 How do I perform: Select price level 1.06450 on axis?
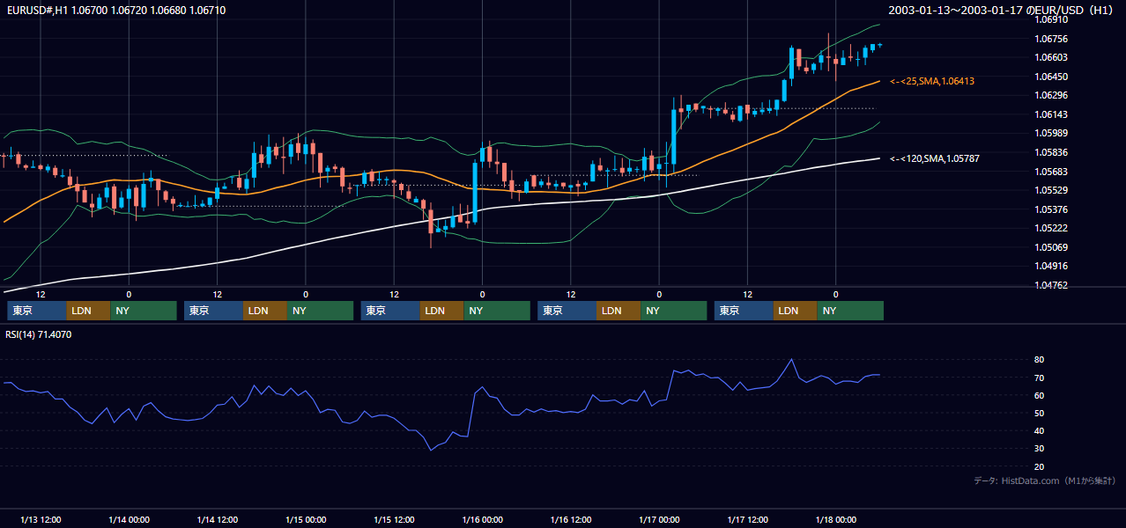pos(1051,77)
